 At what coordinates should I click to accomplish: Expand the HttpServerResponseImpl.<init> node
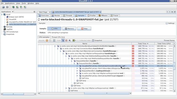point(66,88)
